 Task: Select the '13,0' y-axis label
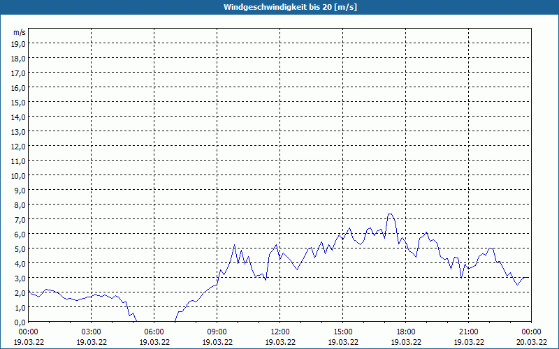[18, 132]
